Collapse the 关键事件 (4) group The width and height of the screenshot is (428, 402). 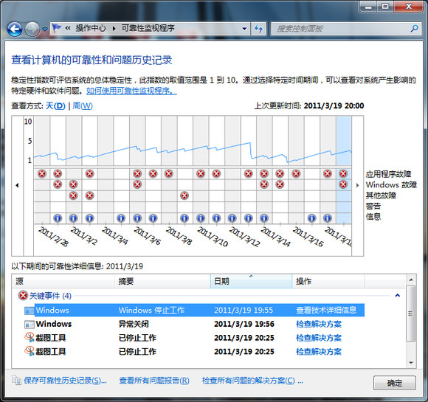point(398,295)
